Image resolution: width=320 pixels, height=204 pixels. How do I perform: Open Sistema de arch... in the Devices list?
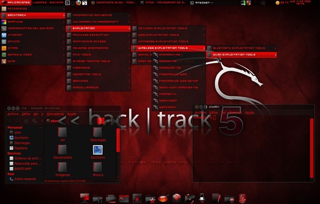pos(25,158)
